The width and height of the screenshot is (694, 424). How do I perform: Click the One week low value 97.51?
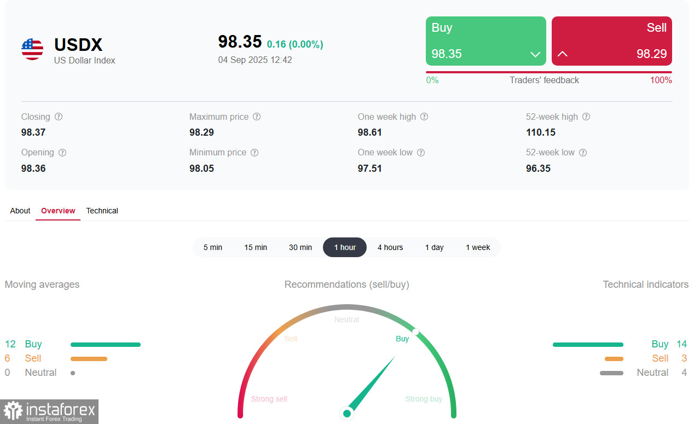pyautogui.click(x=370, y=169)
